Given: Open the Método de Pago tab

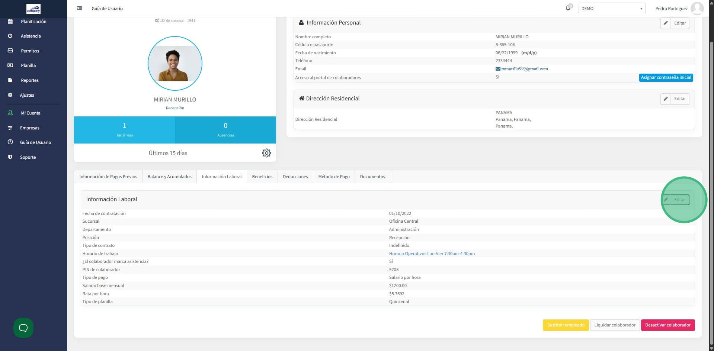Looking at the screenshot, I should [x=334, y=177].
